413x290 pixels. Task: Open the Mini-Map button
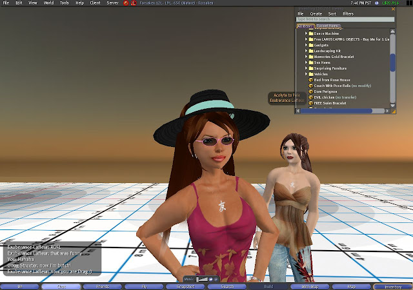pos(310,287)
